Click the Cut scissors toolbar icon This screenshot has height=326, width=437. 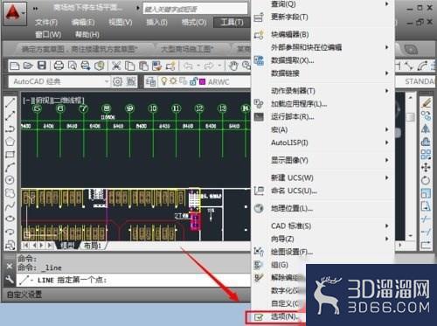pos(116,66)
